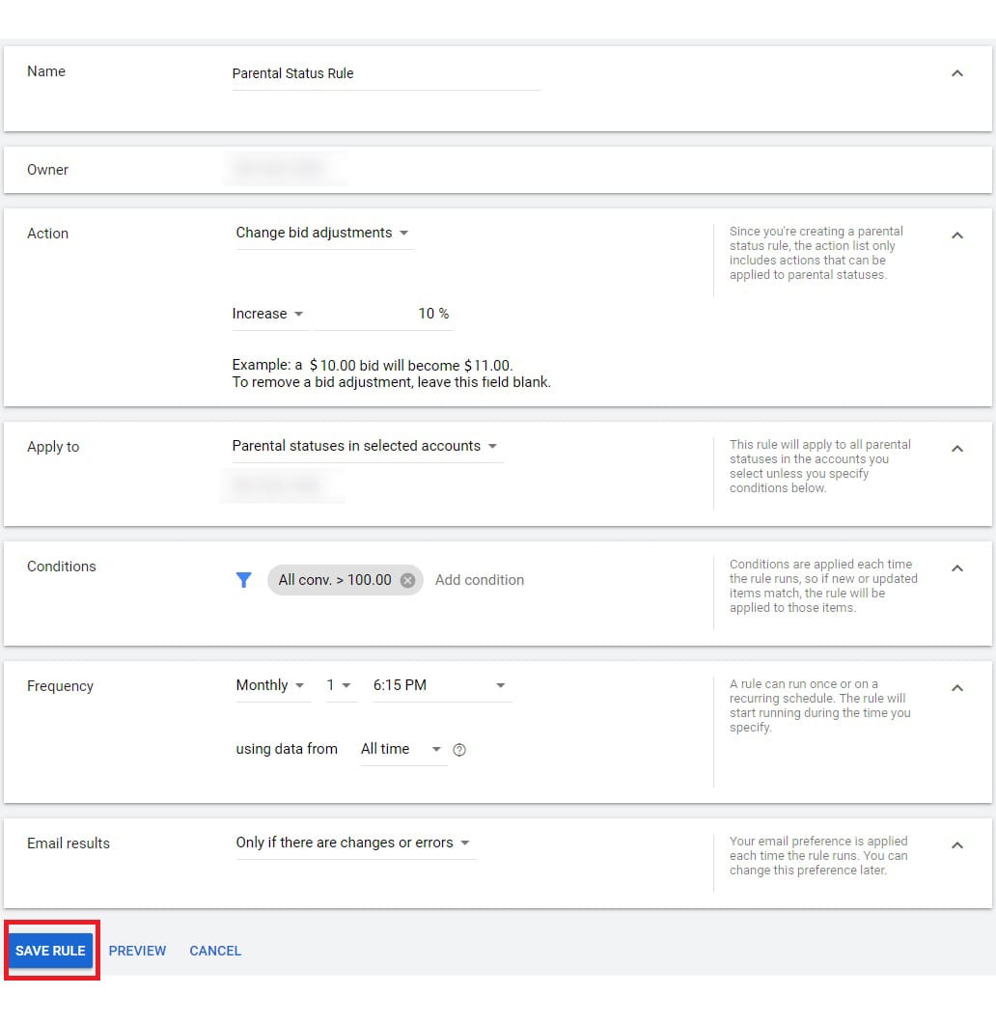Image resolution: width=996 pixels, height=1023 pixels.
Task: Open the Increase direction dropdown
Action: click(x=268, y=314)
